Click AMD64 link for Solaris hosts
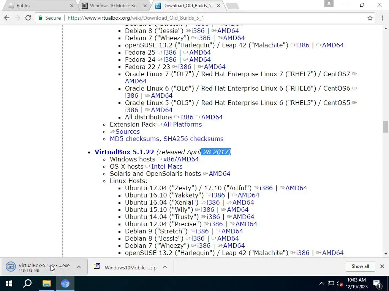The width and height of the screenshot is (389, 291). (x=220, y=174)
